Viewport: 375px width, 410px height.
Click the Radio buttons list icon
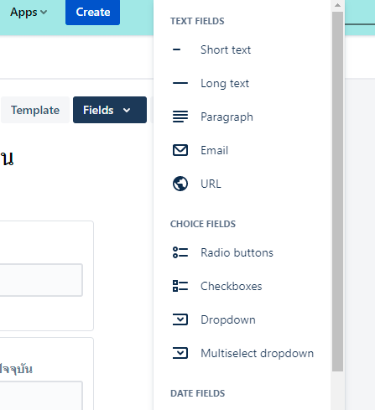click(x=180, y=252)
